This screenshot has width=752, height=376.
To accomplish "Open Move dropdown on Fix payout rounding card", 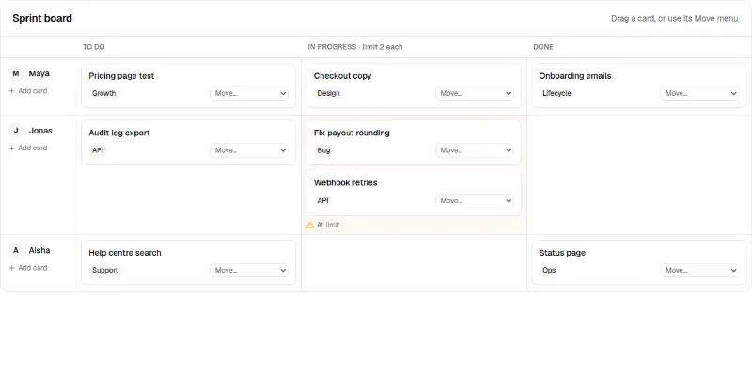I will tap(475, 150).
